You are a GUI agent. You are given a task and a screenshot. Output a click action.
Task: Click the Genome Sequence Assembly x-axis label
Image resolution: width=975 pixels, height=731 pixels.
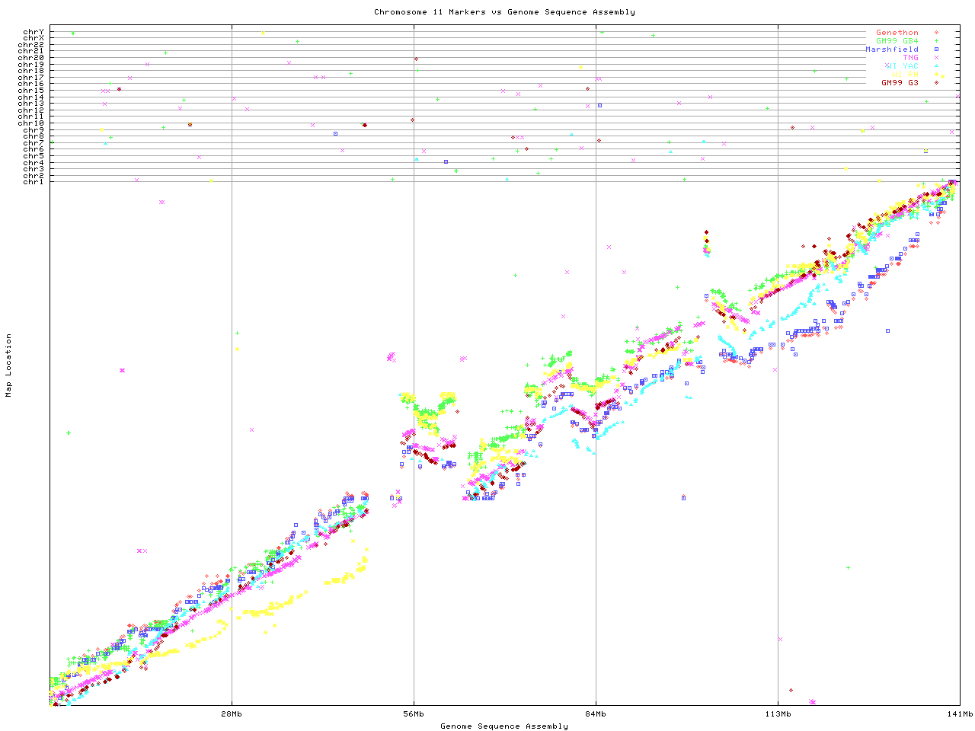pos(504,726)
